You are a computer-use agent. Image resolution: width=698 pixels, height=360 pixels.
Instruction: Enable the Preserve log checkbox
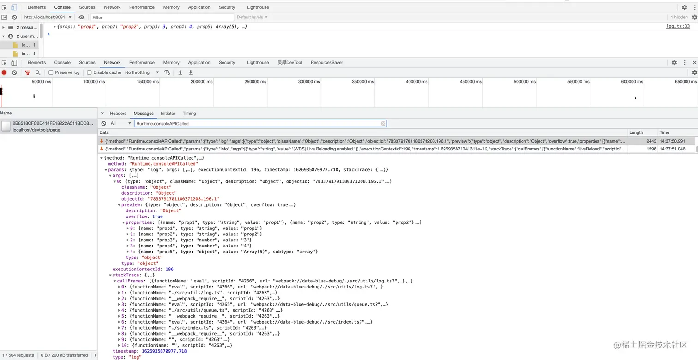[x=51, y=72]
